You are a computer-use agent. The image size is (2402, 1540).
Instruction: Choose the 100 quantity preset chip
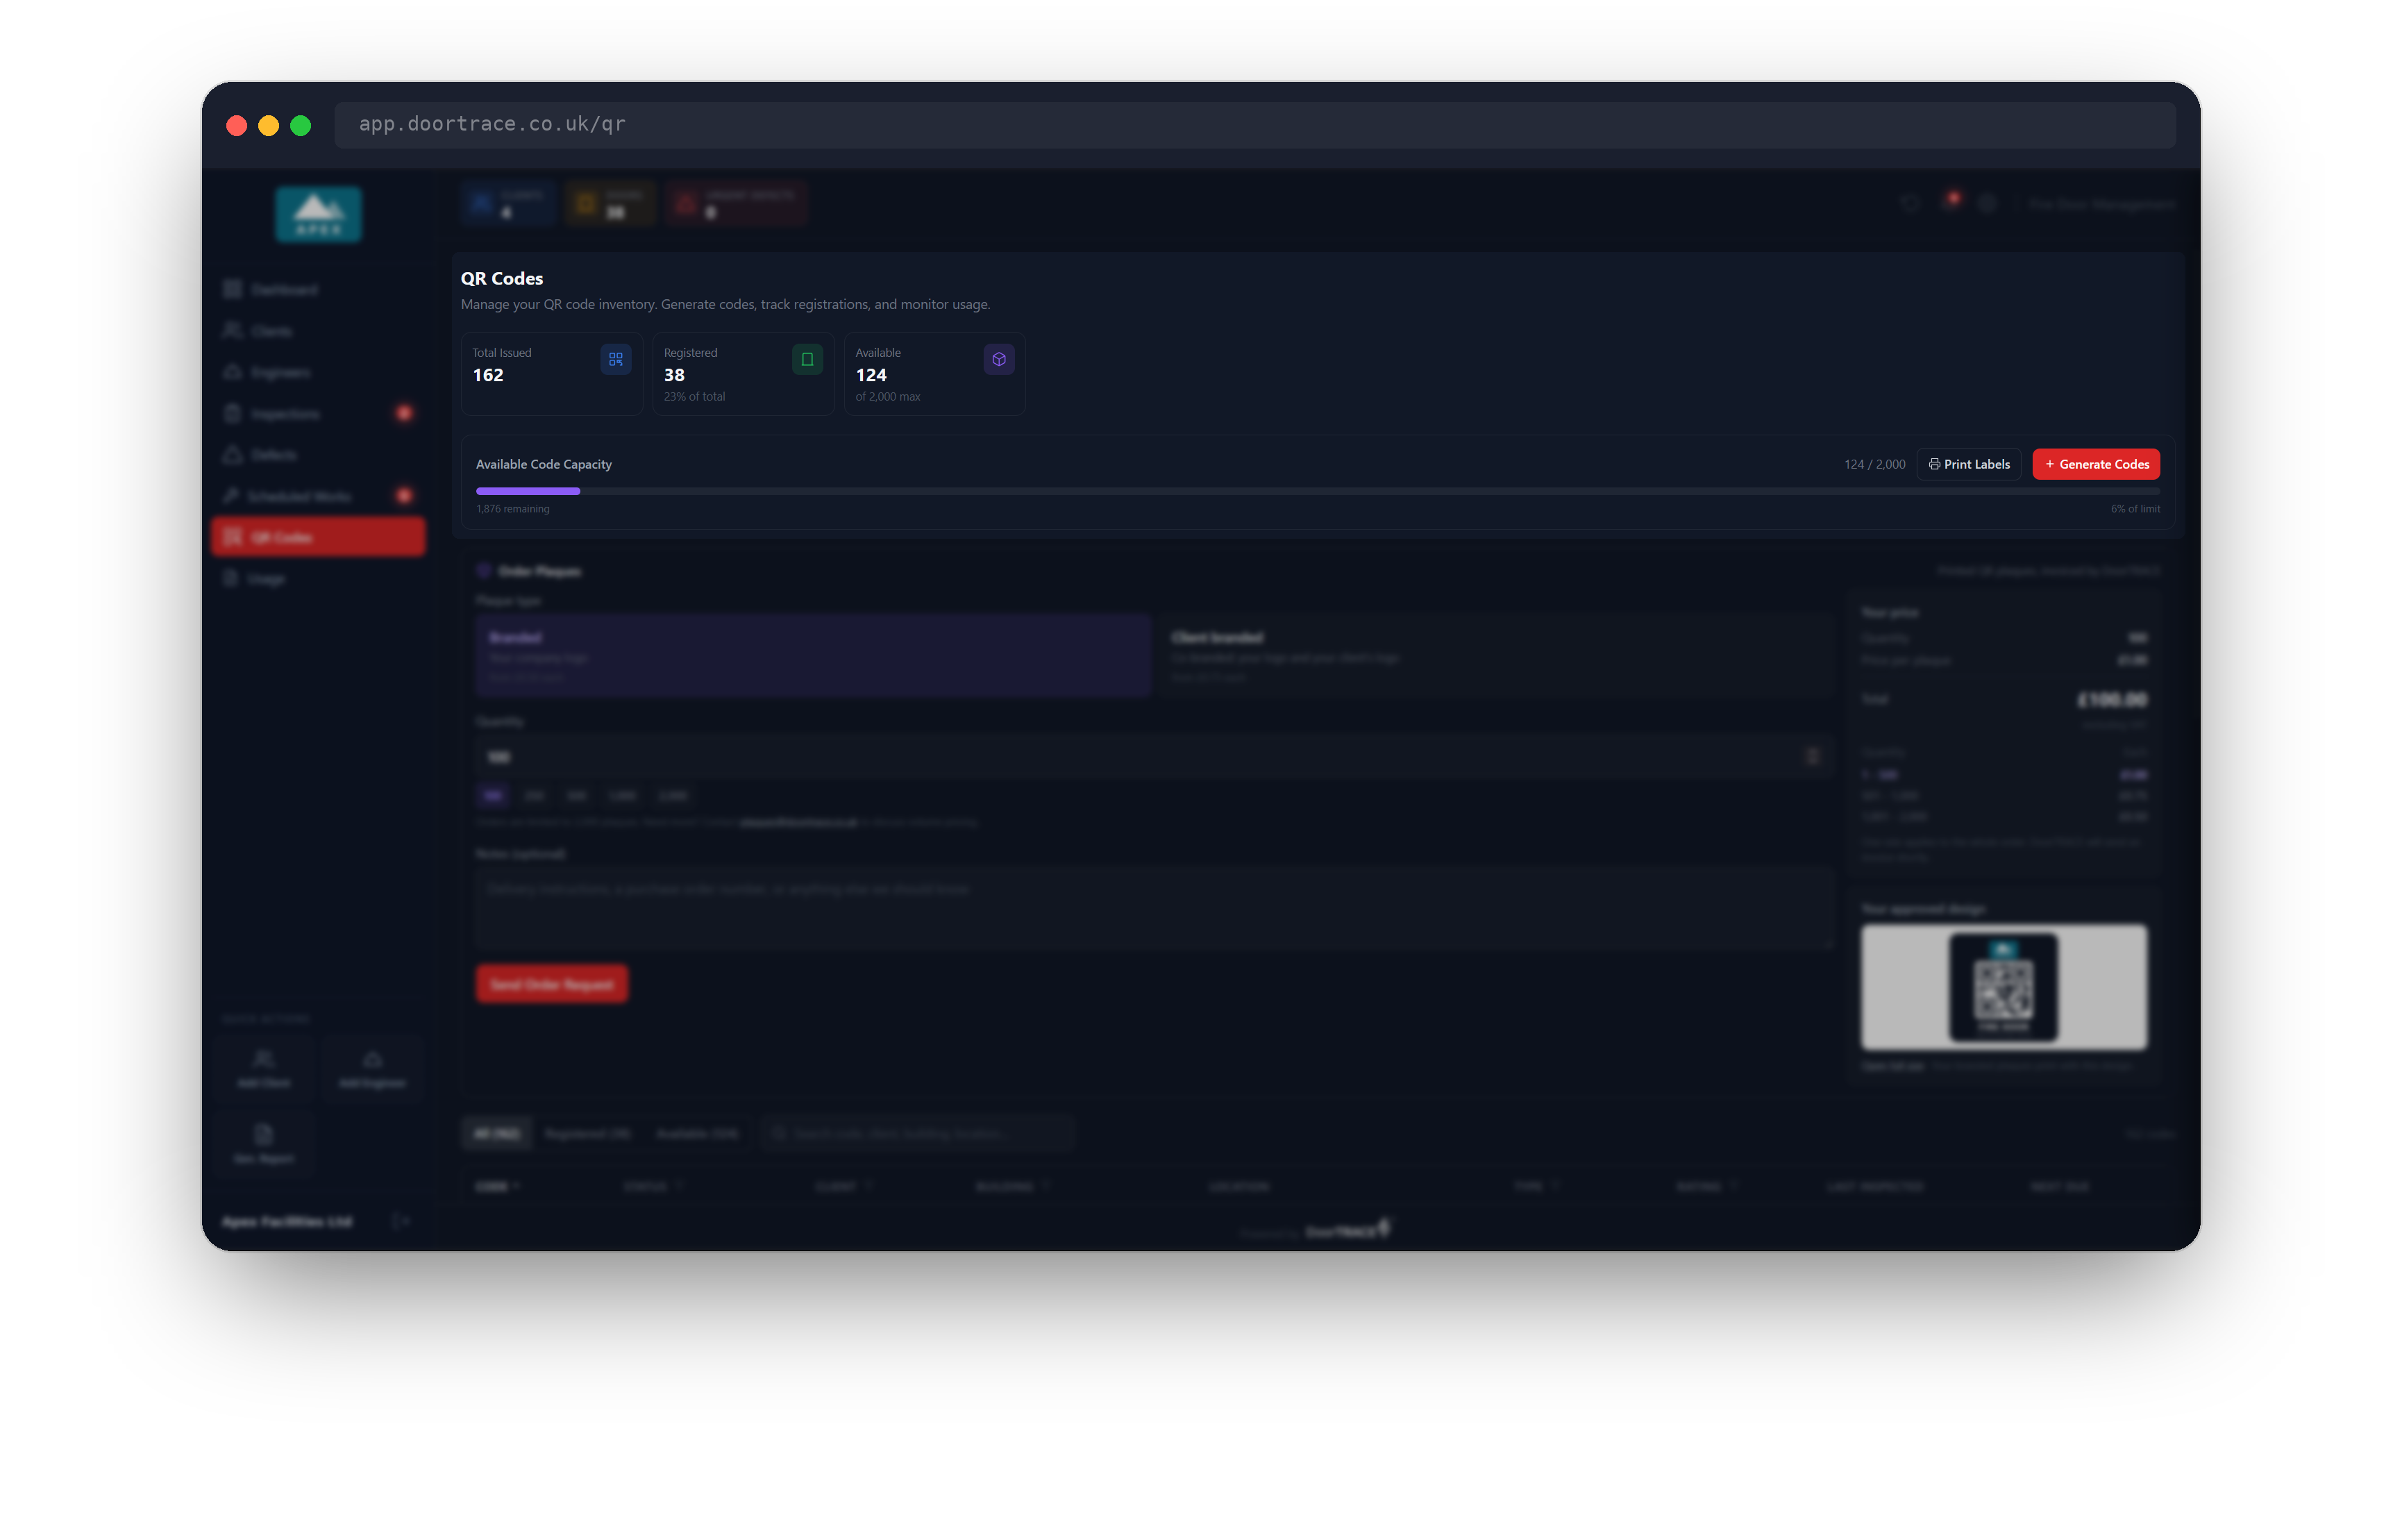point(493,796)
